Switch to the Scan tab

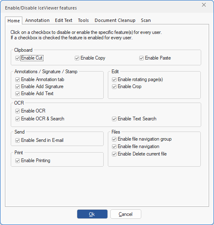146,20
